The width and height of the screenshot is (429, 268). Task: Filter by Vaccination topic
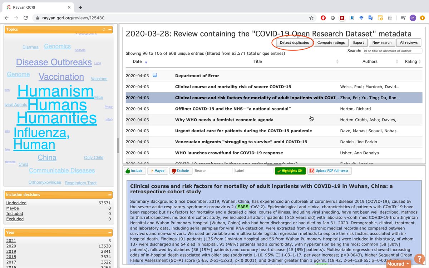coord(61,77)
